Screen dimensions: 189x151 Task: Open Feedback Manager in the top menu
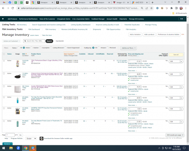click(x=98, y=19)
